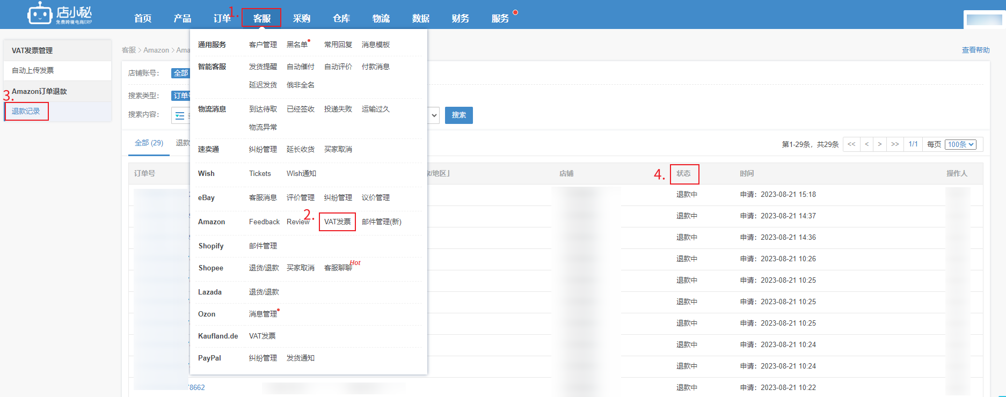This screenshot has width=1006, height=397.
Task: Choose 付款消息 under 智能客服
Action: coord(376,67)
